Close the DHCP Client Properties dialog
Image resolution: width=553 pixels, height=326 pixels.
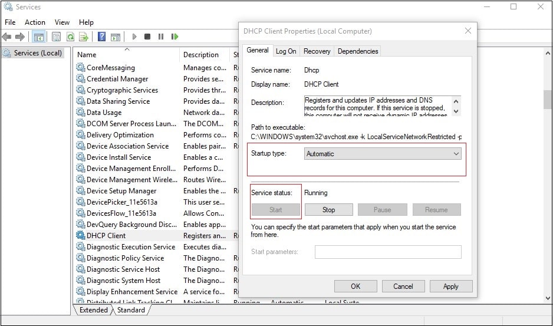pos(468,31)
